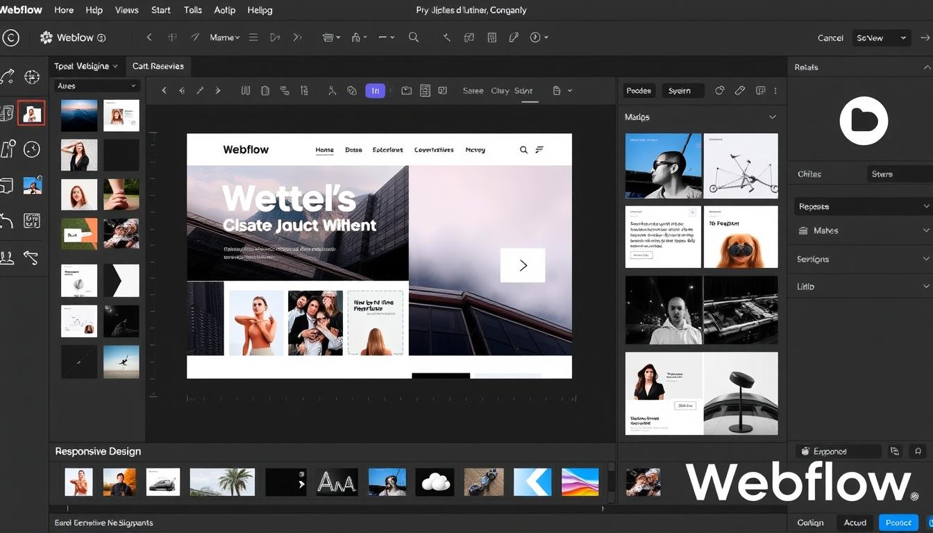Click the Cancel button
This screenshot has height=533, width=933.
point(830,38)
